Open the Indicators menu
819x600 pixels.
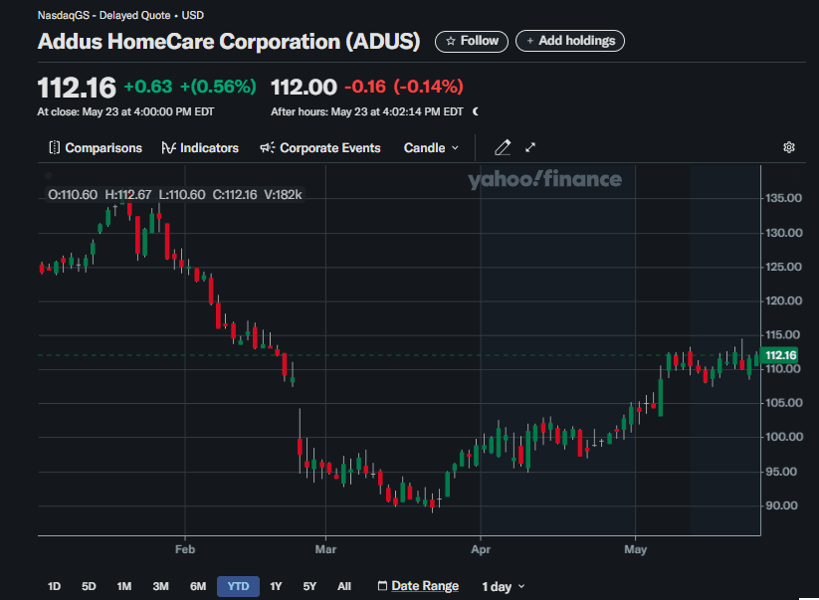200,147
